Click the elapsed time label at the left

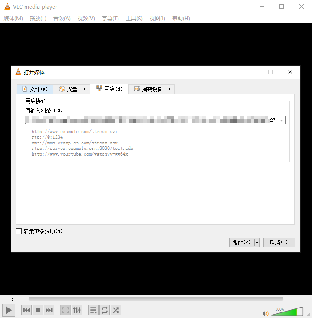pos(13,299)
